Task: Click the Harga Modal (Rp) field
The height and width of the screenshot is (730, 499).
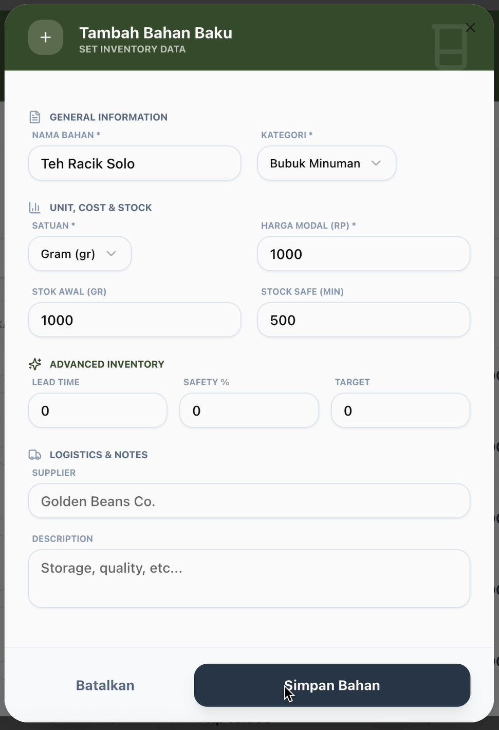Action: coord(363,254)
